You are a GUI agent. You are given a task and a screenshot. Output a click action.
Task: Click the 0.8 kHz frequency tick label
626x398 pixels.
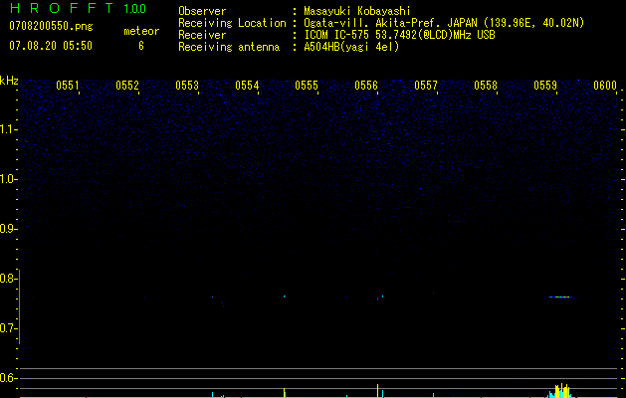click(x=8, y=279)
